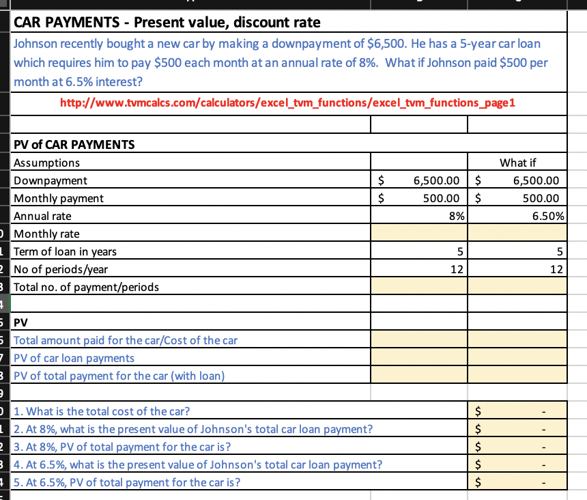The image size is (587, 500).
Task: Select the Annual rate 8% cell
Action: coord(418,215)
